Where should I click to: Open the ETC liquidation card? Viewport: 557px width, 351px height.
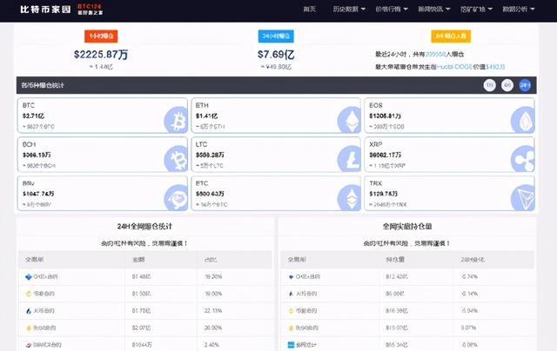click(276, 194)
